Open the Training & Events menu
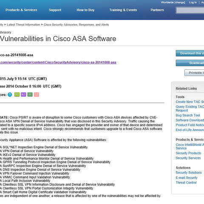Image resolution: width=204 pixels, height=204 pixels. pyautogui.click(x=123, y=10)
